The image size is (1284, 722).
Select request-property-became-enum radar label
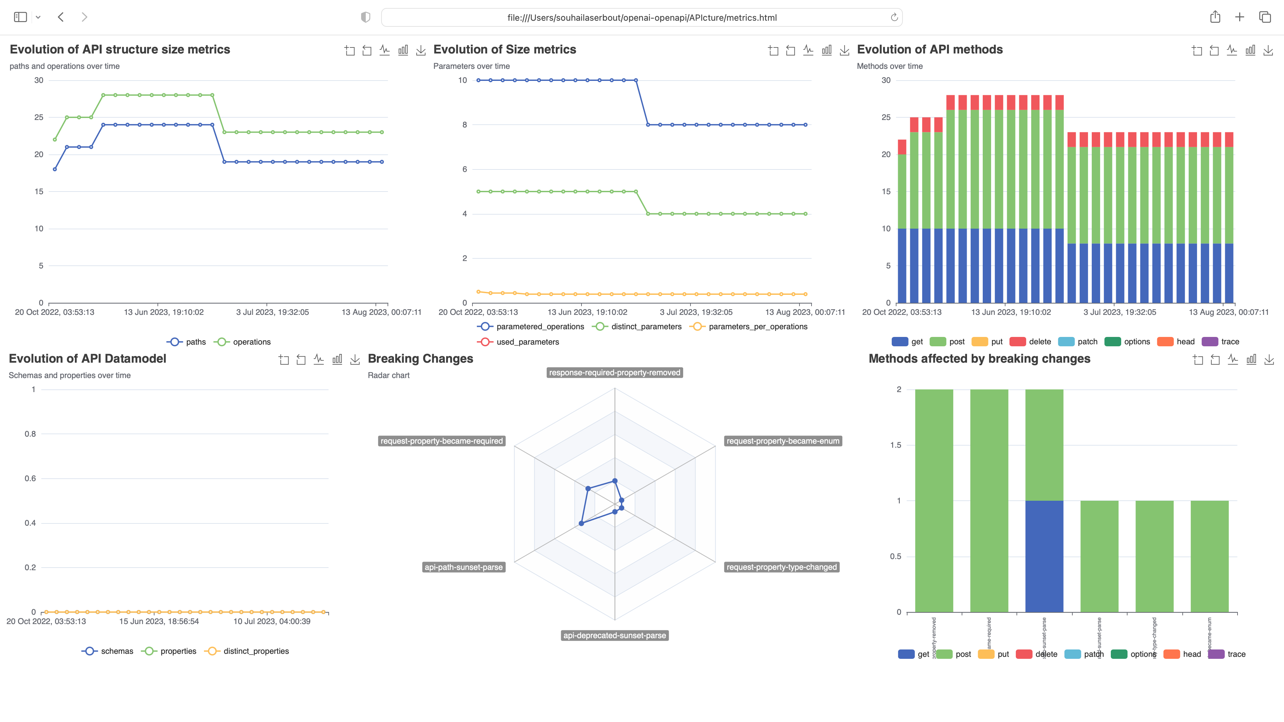point(782,441)
